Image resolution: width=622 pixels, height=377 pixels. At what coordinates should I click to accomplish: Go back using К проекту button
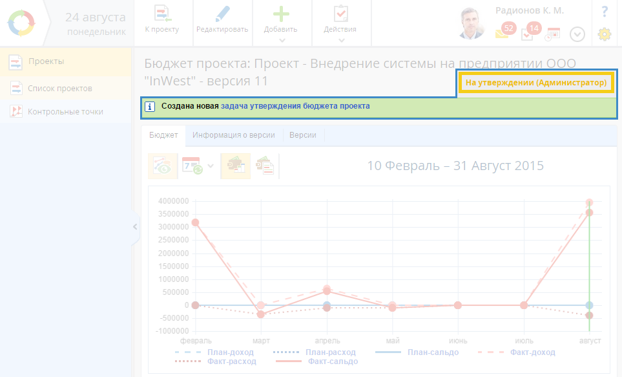162,19
